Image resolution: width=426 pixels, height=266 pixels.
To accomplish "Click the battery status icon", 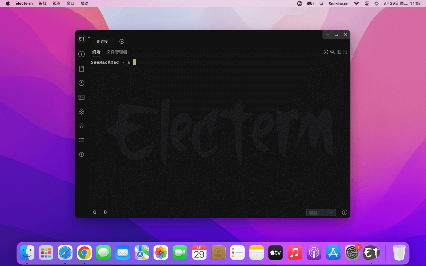I will pos(310,4).
